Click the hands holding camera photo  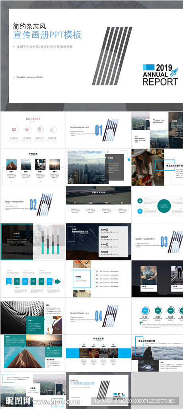(149, 275)
